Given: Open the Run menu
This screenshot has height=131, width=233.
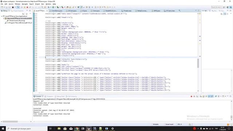Looking at the screenshot, I should pyautogui.click(x=43, y=4).
